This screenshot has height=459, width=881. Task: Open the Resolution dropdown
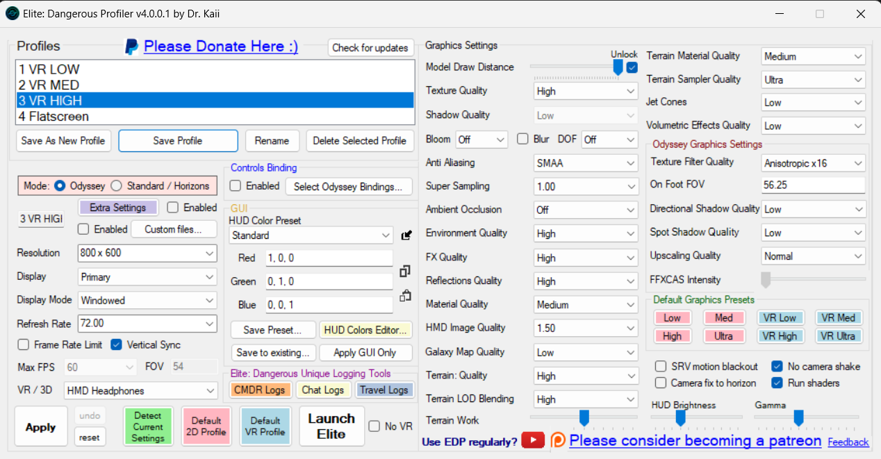[x=147, y=253]
